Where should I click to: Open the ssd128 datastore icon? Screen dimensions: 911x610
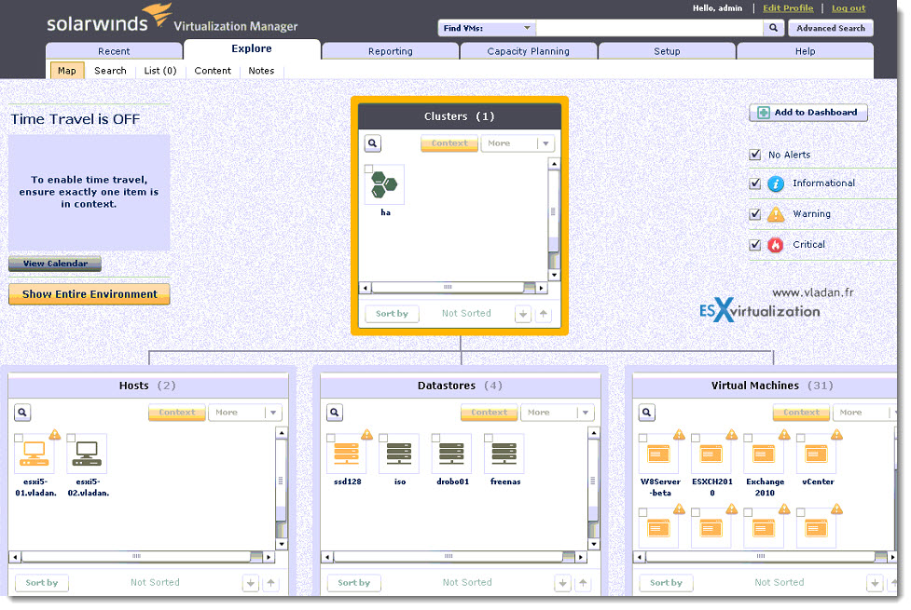(x=347, y=454)
